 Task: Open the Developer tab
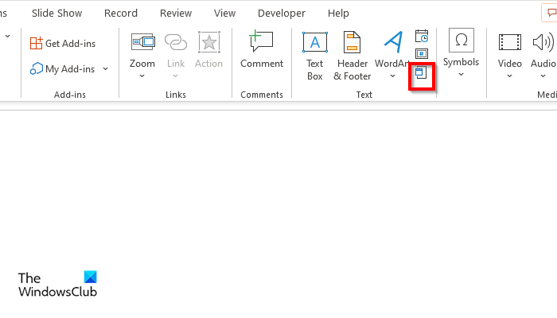click(282, 14)
